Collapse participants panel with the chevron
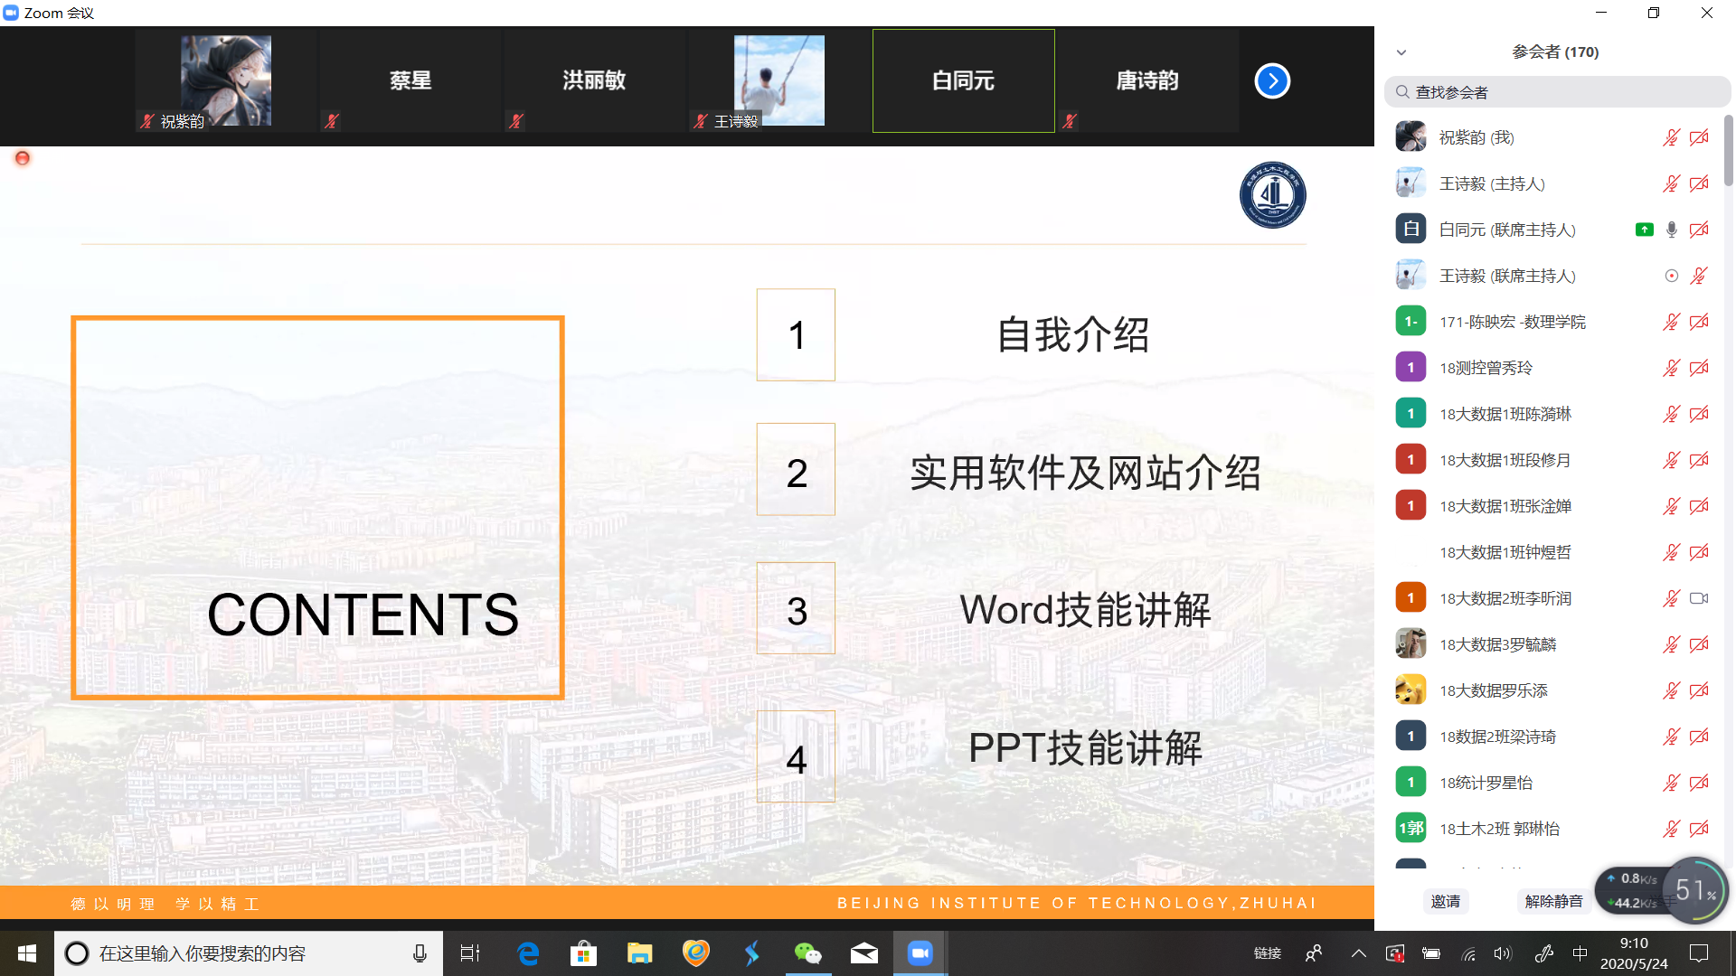This screenshot has height=976, width=1736. coord(1401,52)
